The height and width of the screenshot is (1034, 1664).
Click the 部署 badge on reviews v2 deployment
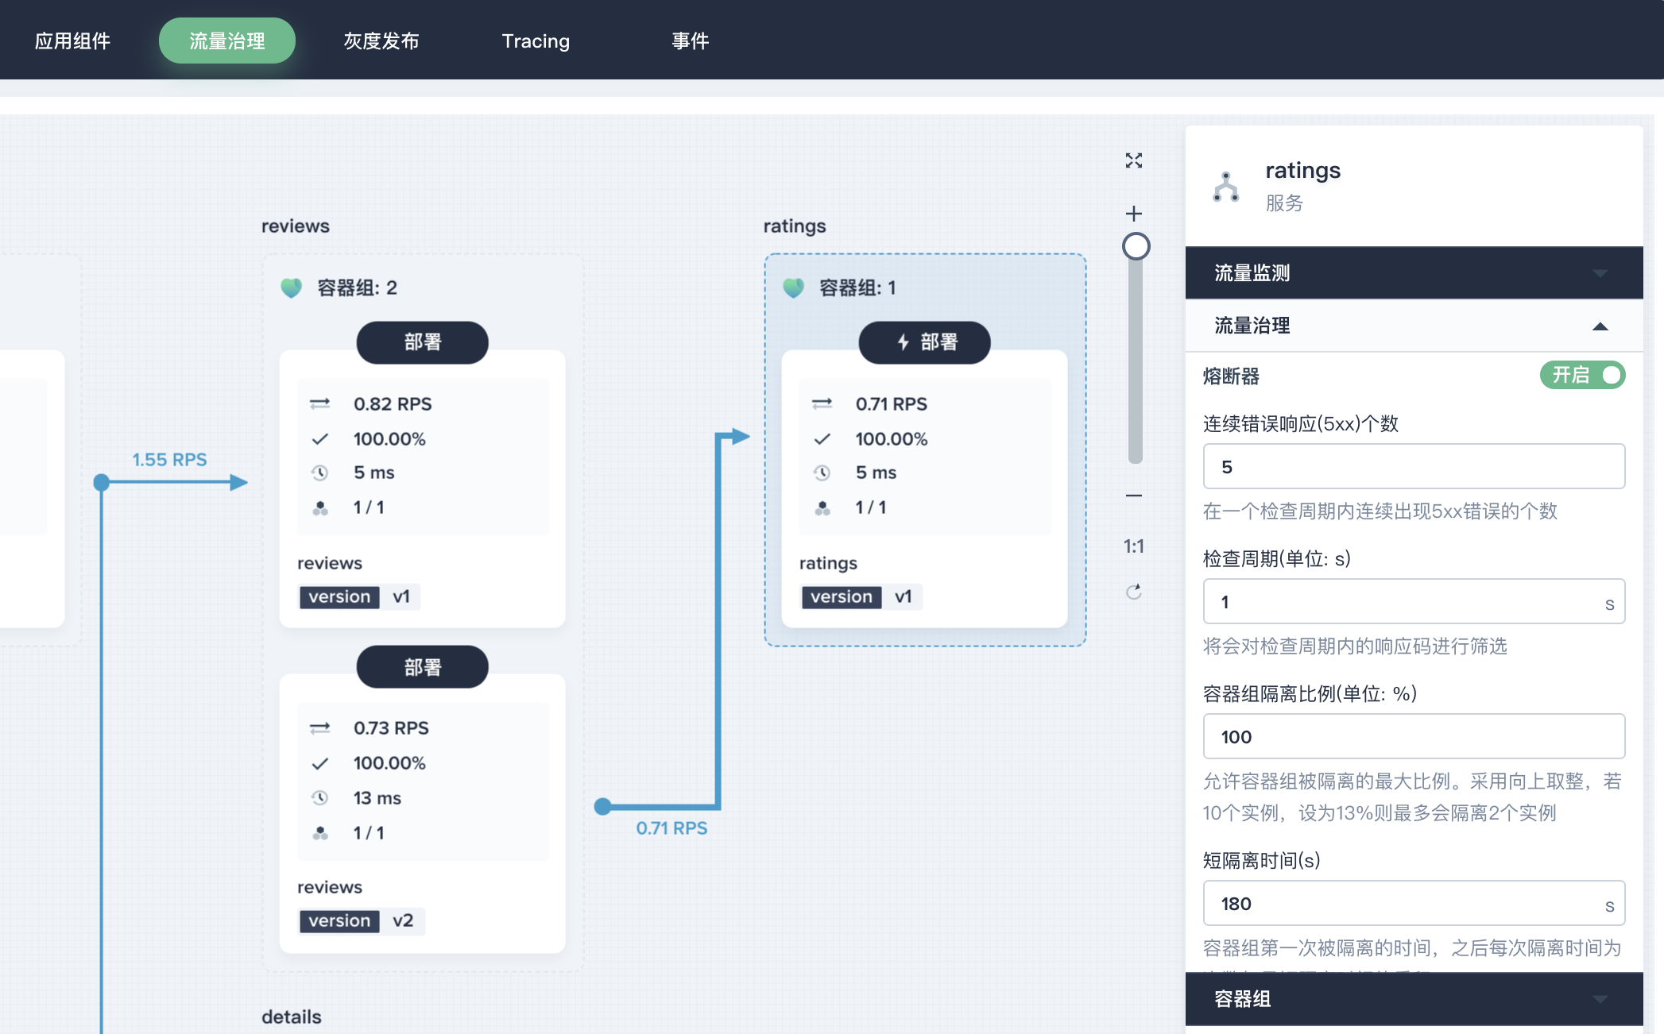tap(422, 666)
